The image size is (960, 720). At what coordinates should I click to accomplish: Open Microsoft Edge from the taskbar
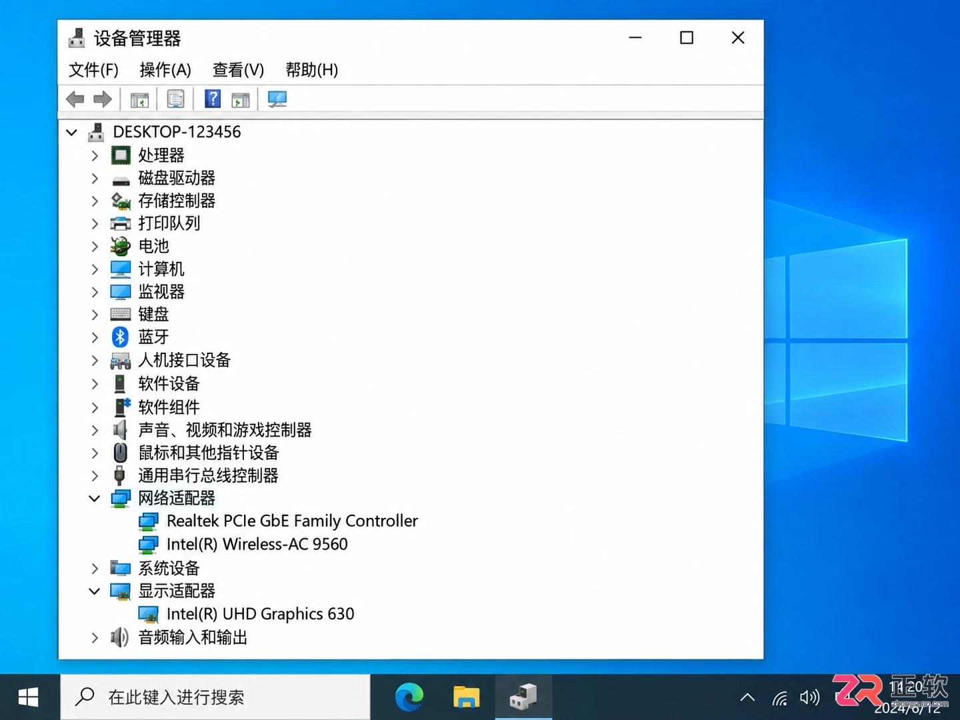click(409, 697)
